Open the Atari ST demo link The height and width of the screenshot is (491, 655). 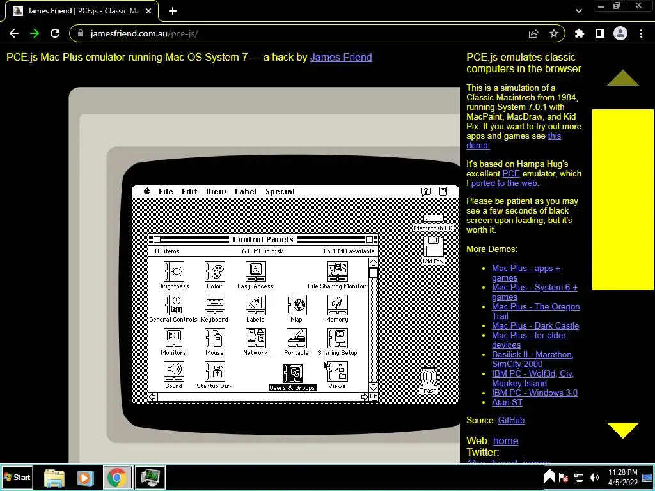(507, 403)
